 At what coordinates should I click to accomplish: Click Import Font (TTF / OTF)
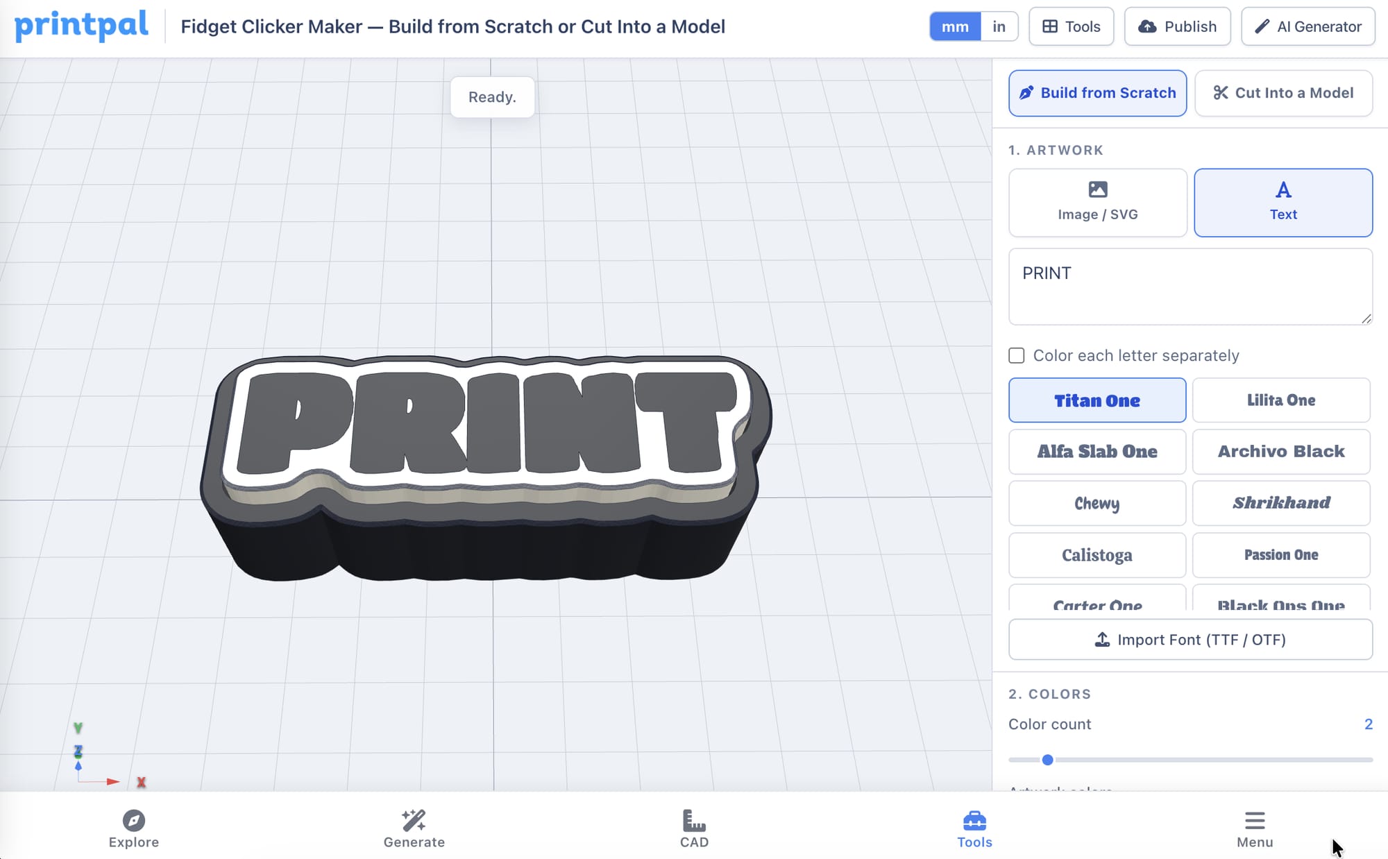(1190, 640)
